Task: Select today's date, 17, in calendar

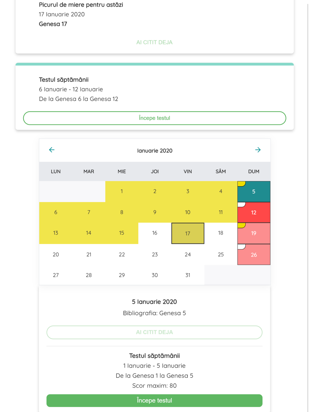Action: click(188, 233)
